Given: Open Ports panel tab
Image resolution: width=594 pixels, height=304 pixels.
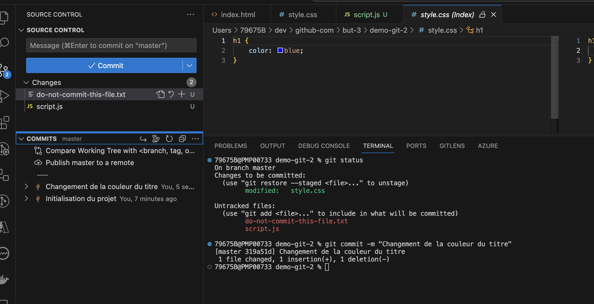Looking at the screenshot, I should click(x=416, y=146).
